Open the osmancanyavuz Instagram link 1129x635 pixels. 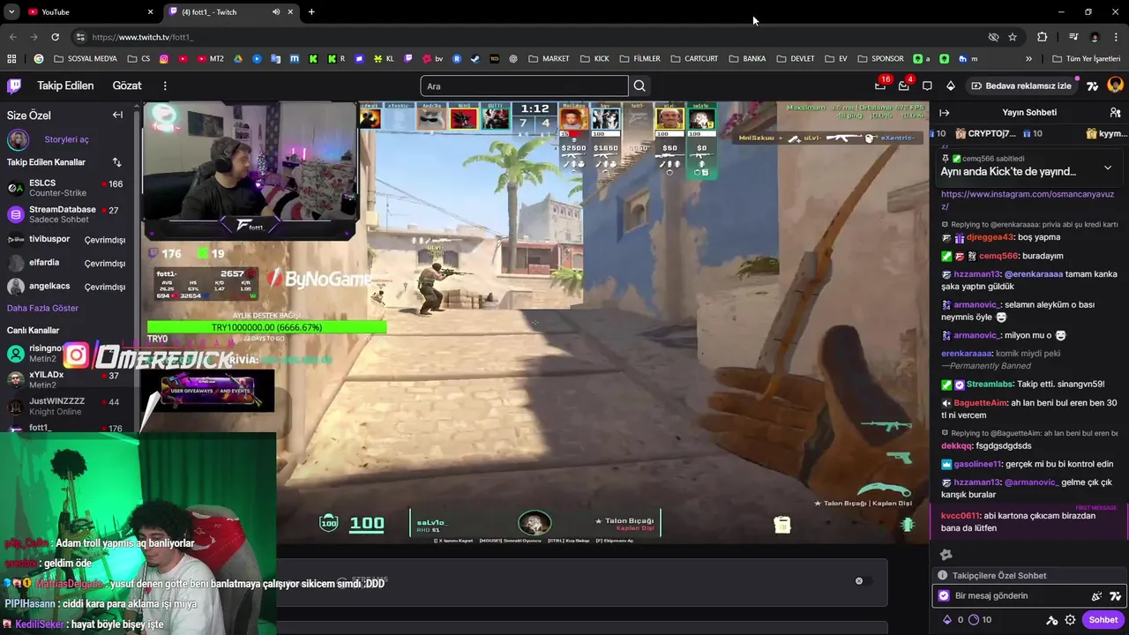pyautogui.click(x=1028, y=200)
